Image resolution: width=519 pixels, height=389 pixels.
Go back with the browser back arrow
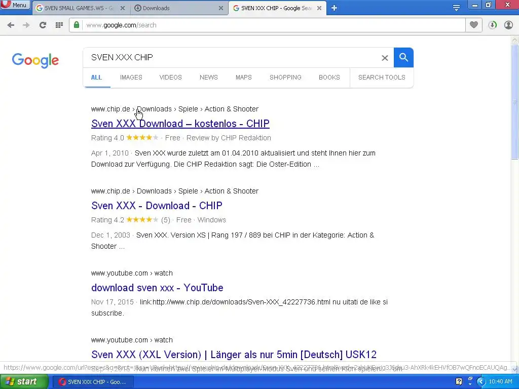11,25
